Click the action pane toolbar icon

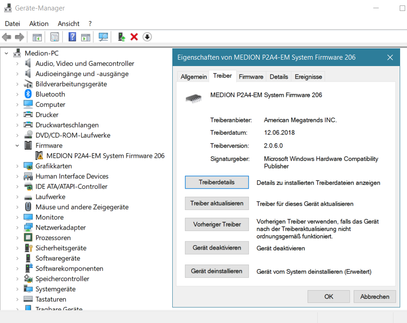tap(86, 37)
